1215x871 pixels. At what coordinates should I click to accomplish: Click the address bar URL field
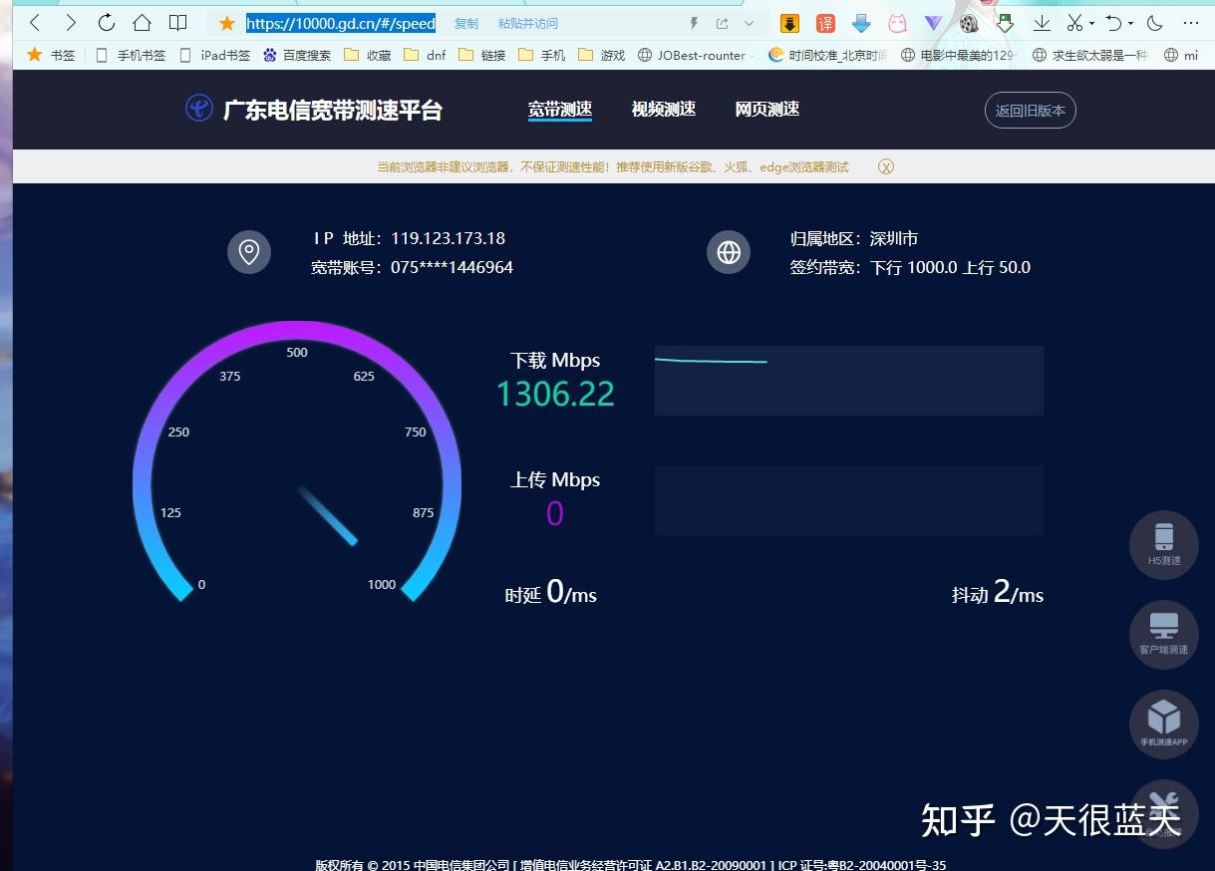341,23
